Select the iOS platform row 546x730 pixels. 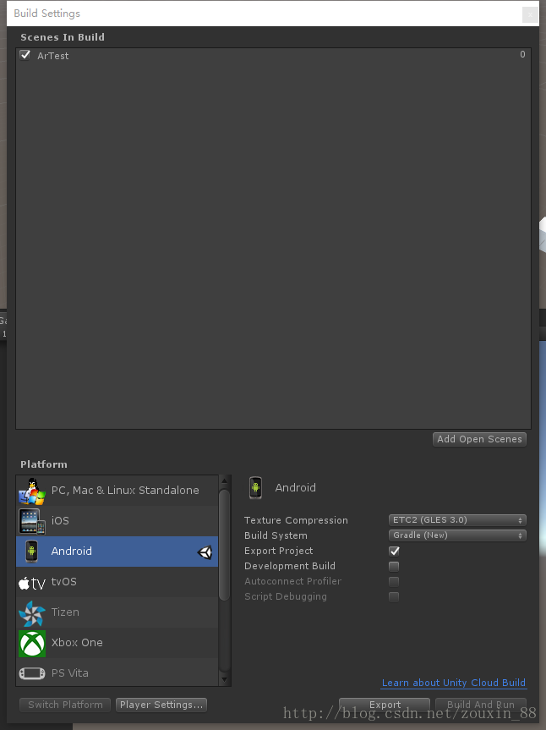click(x=117, y=521)
